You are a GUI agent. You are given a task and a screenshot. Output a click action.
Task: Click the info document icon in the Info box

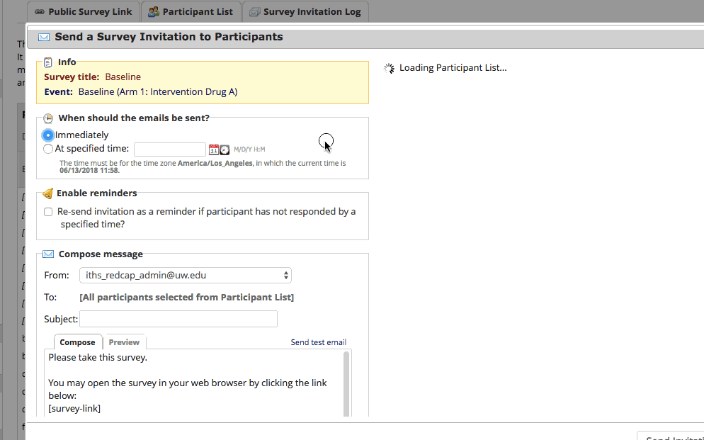point(47,62)
